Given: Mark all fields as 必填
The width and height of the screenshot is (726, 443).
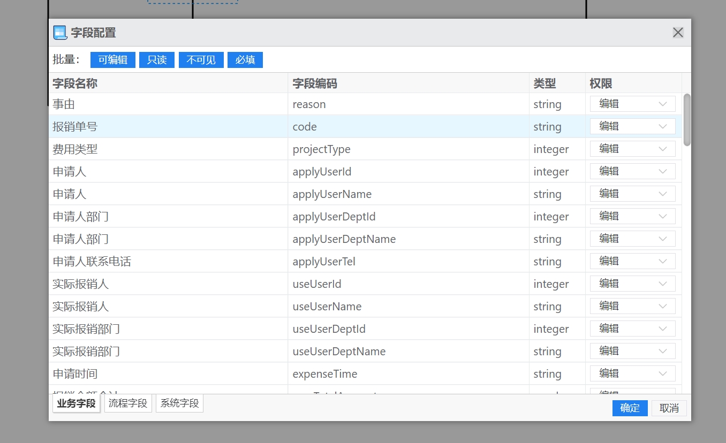Looking at the screenshot, I should [245, 60].
